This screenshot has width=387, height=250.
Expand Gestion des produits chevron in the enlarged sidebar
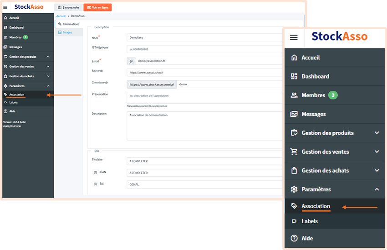[377, 133]
